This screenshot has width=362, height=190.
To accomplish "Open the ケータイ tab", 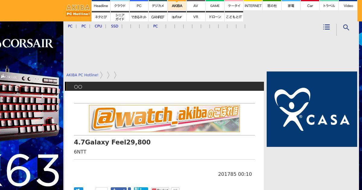I will coord(234,5).
